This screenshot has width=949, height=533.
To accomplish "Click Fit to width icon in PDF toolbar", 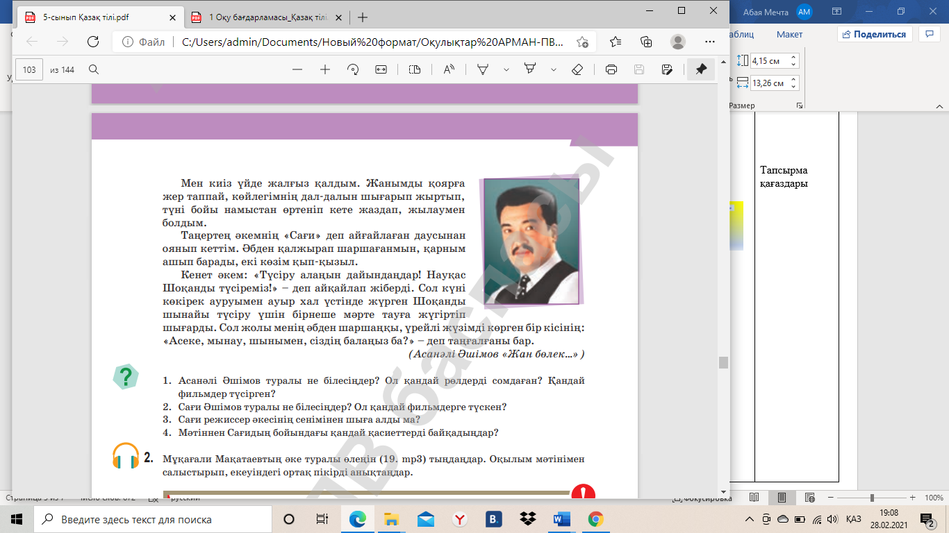I will tap(381, 69).
